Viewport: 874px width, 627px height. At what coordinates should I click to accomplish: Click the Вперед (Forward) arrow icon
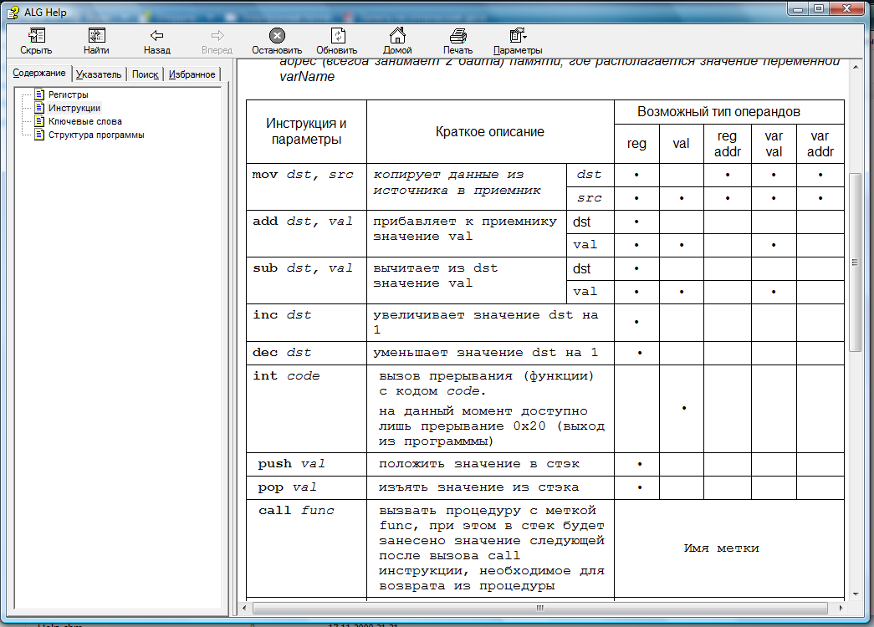click(217, 36)
